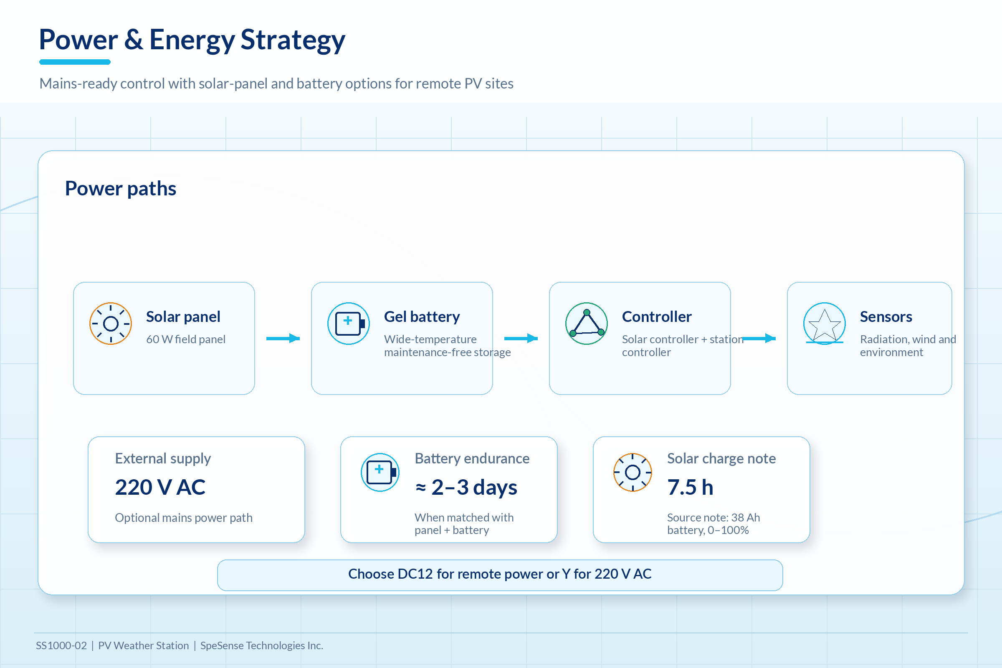Image resolution: width=1002 pixels, height=668 pixels.
Task: Click the arrow between Solar panel and Gel battery
Action: (x=283, y=338)
